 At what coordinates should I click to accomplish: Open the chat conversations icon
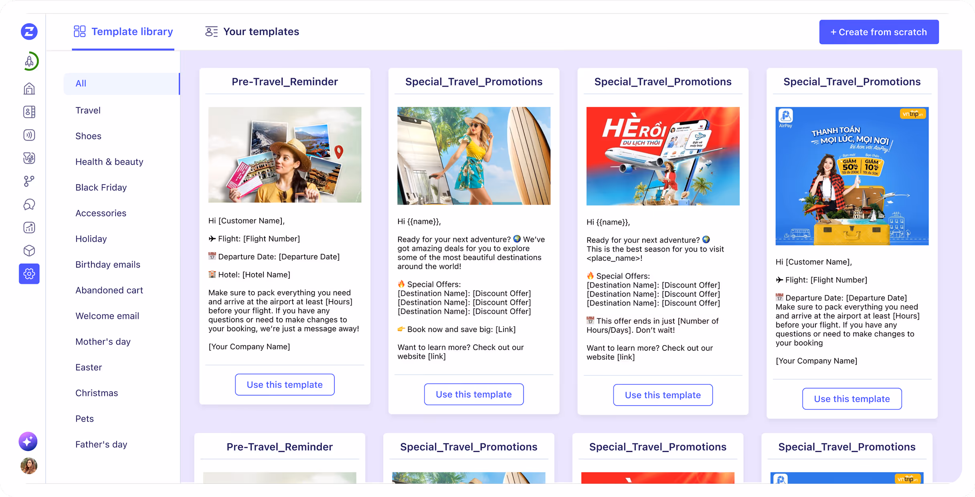click(x=29, y=204)
